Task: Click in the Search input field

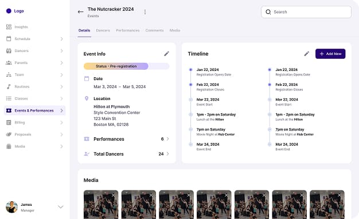Action: [306, 12]
